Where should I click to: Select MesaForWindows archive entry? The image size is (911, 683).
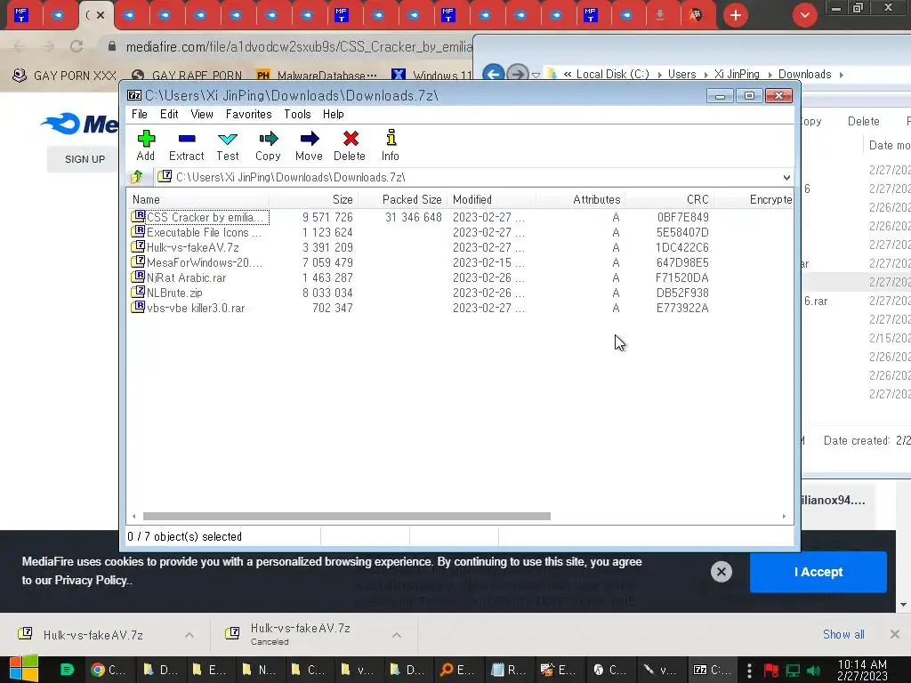[x=197, y=262]
